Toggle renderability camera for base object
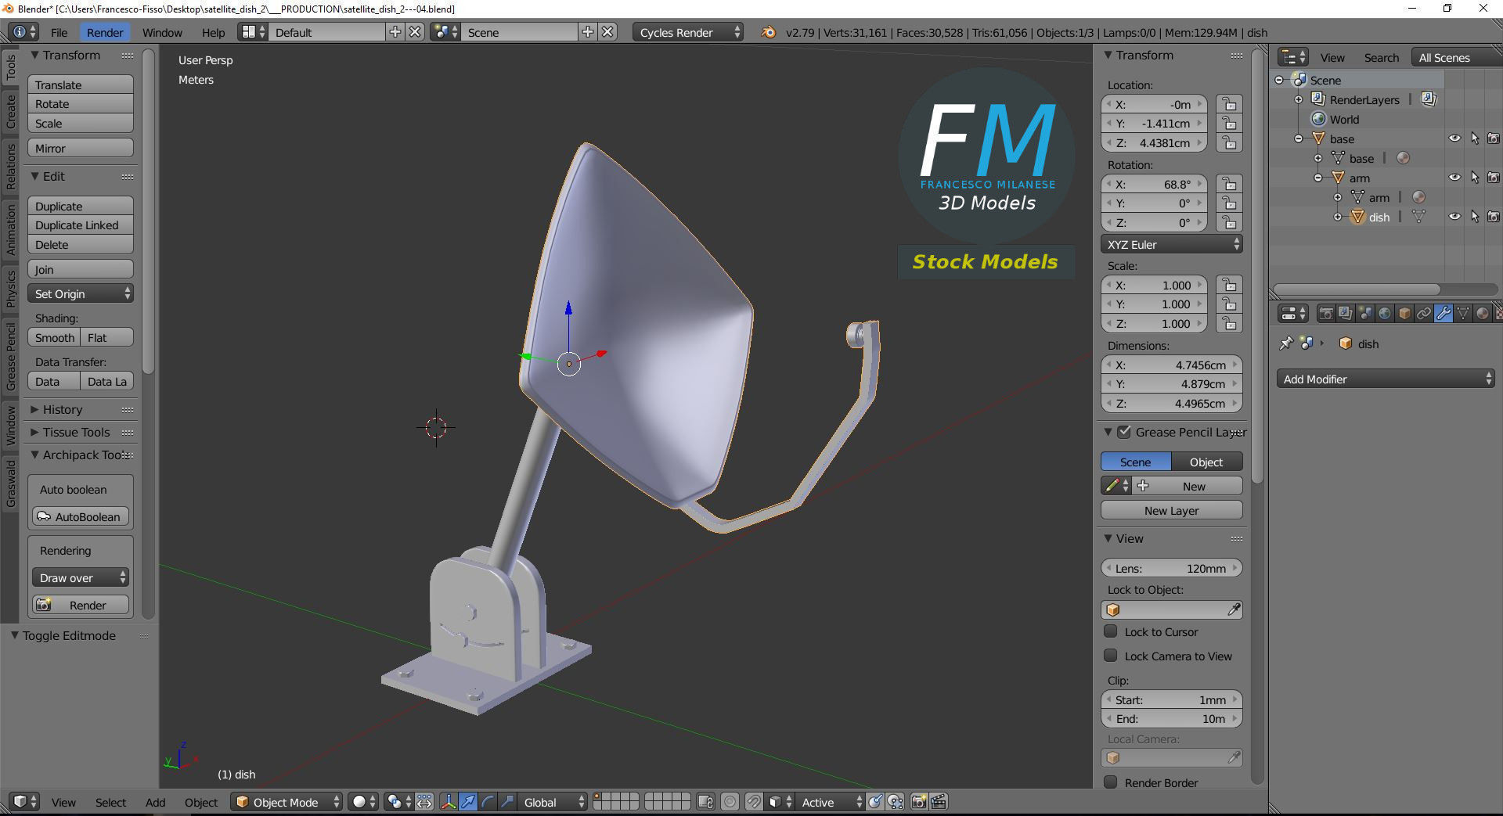 click(x=1494, y=138)
